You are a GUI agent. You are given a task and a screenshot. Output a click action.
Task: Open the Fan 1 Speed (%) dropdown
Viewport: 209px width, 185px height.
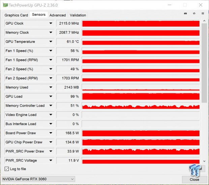51,51
